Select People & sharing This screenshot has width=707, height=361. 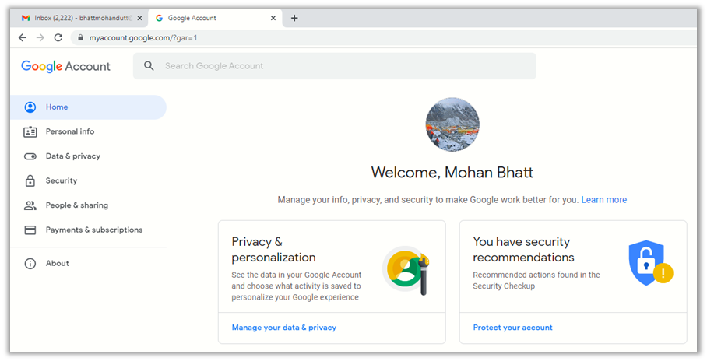89,205
